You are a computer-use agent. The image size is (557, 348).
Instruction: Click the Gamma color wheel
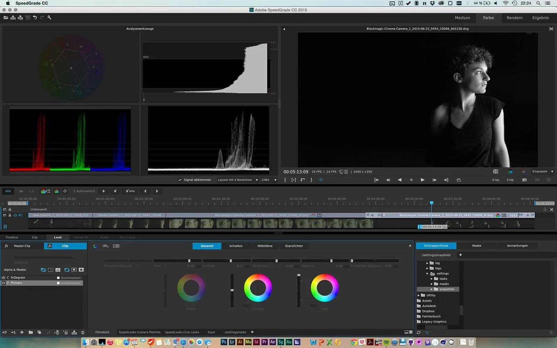(258, 288)
